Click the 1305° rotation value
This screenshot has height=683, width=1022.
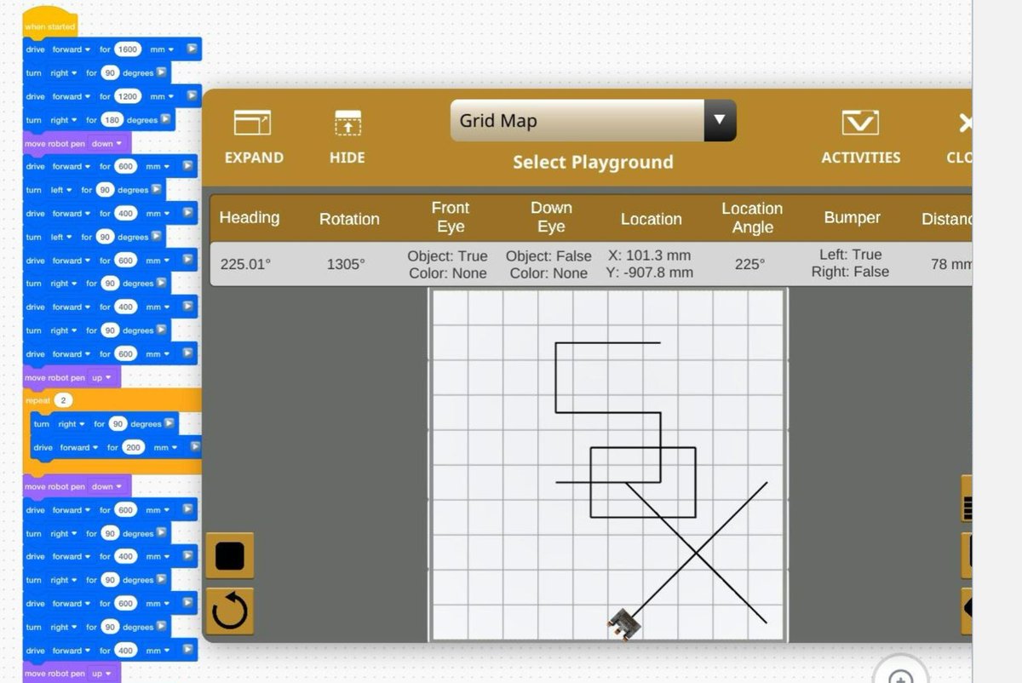[x=346, y=264]
